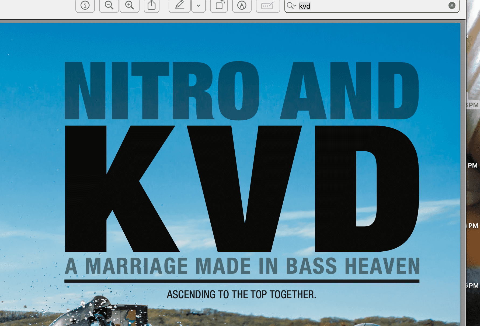Open search options via the magnifier chevron
Image resolution: width=480 pixels, height=326 pixels.
tap(291, 6)
